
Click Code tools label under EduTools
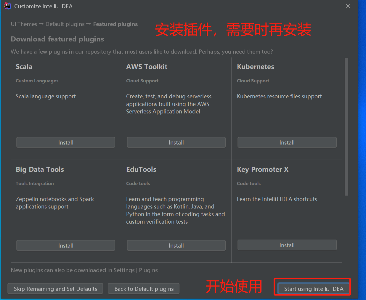tap(138, 184)
